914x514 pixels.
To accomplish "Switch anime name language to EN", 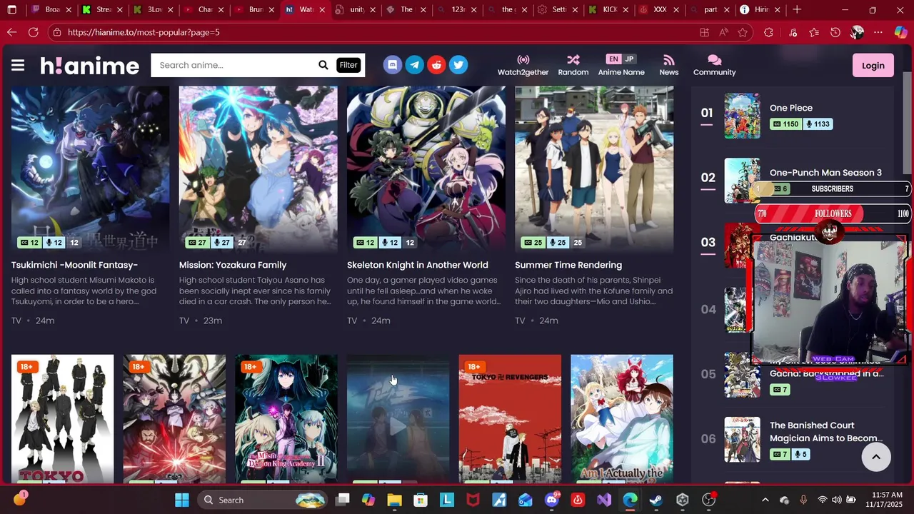I will tap(613, 59).
